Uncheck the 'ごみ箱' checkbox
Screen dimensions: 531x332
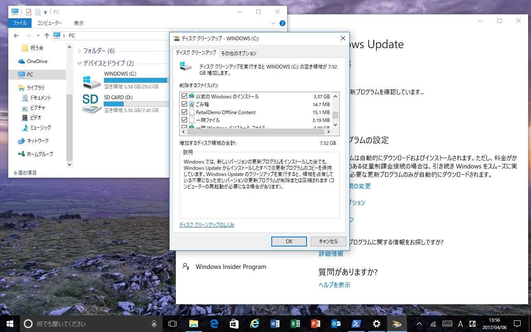point(185,104)
